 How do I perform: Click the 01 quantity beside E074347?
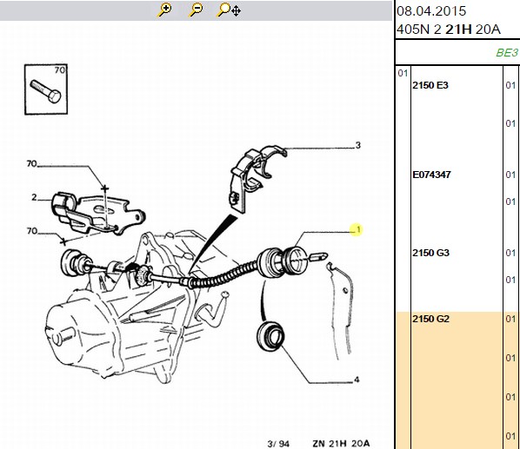pyautogui.click(x=510, y=175)
